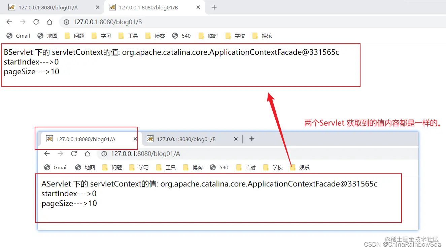Switch to blog01/B tab in lower window
This screenshot has height=250, width=446.
[x=192, y=139]
